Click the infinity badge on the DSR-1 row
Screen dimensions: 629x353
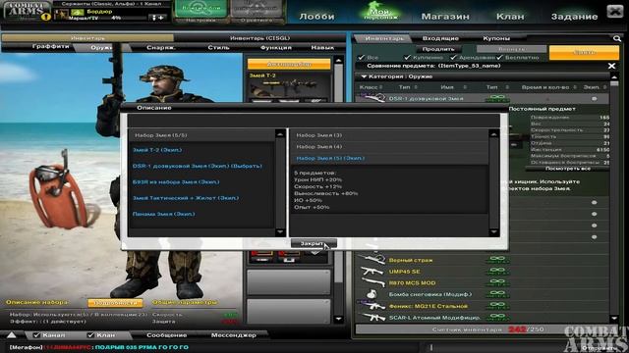pyautogui.click(x=497, y=98)
